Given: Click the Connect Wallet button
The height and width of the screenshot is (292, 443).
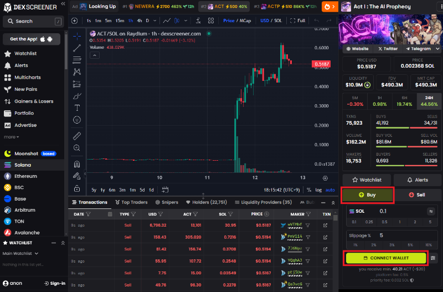Looking at the screenshot, I should coord(385,258).
